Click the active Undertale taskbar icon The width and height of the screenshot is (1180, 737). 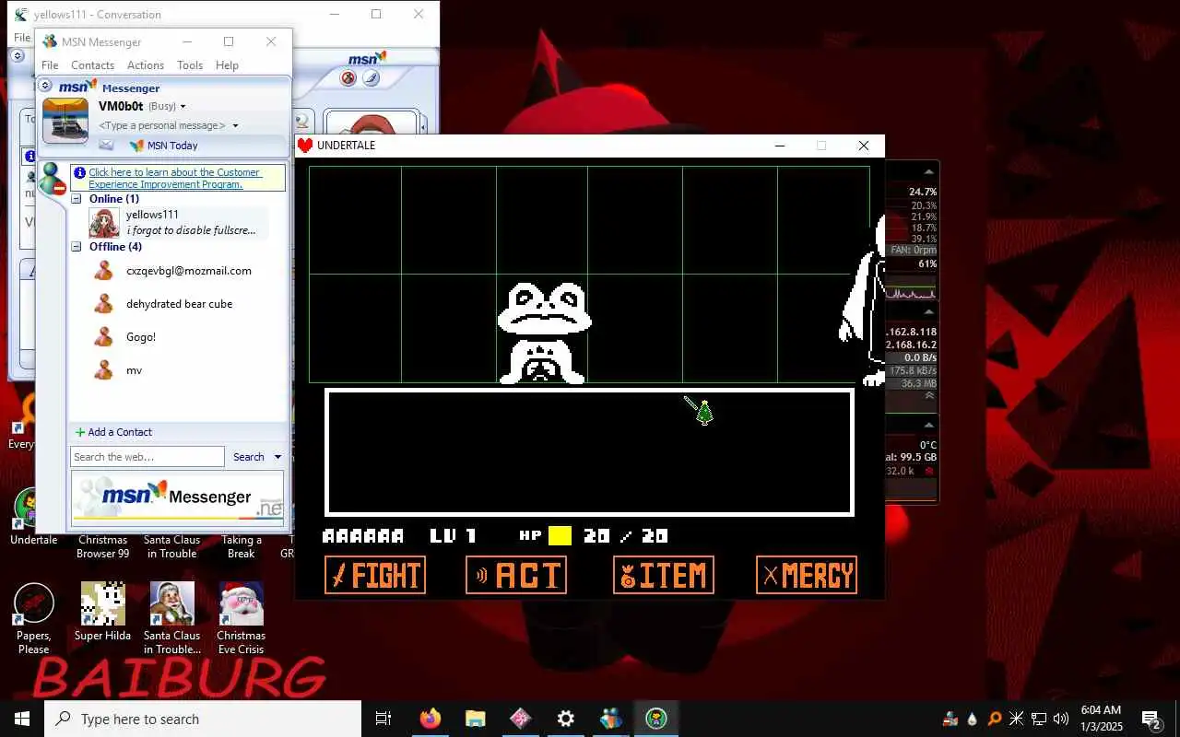656,719
